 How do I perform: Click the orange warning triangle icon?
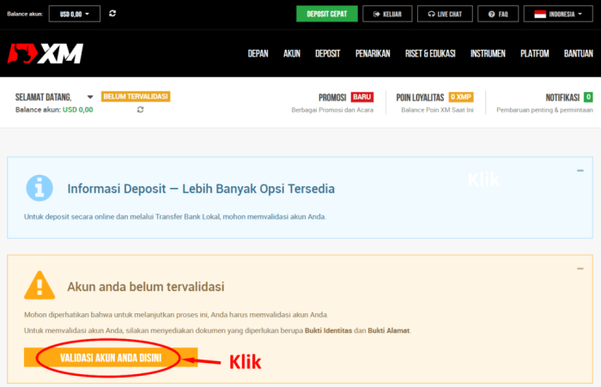click(39, 285)
